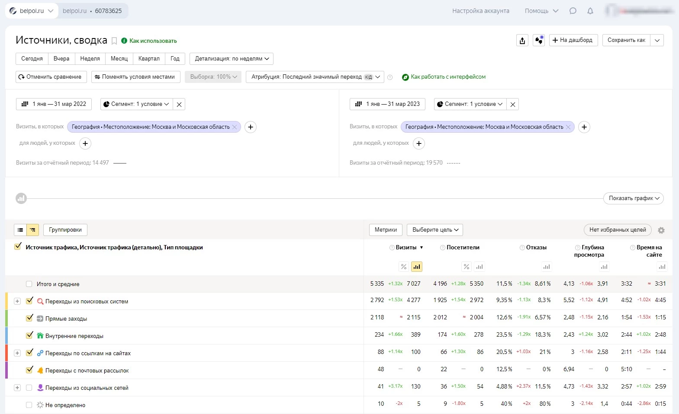This screenshot has height=414, width=679.
Task: Open the Детализация: по неделям dropdown
Action: [x=232, y=59]
